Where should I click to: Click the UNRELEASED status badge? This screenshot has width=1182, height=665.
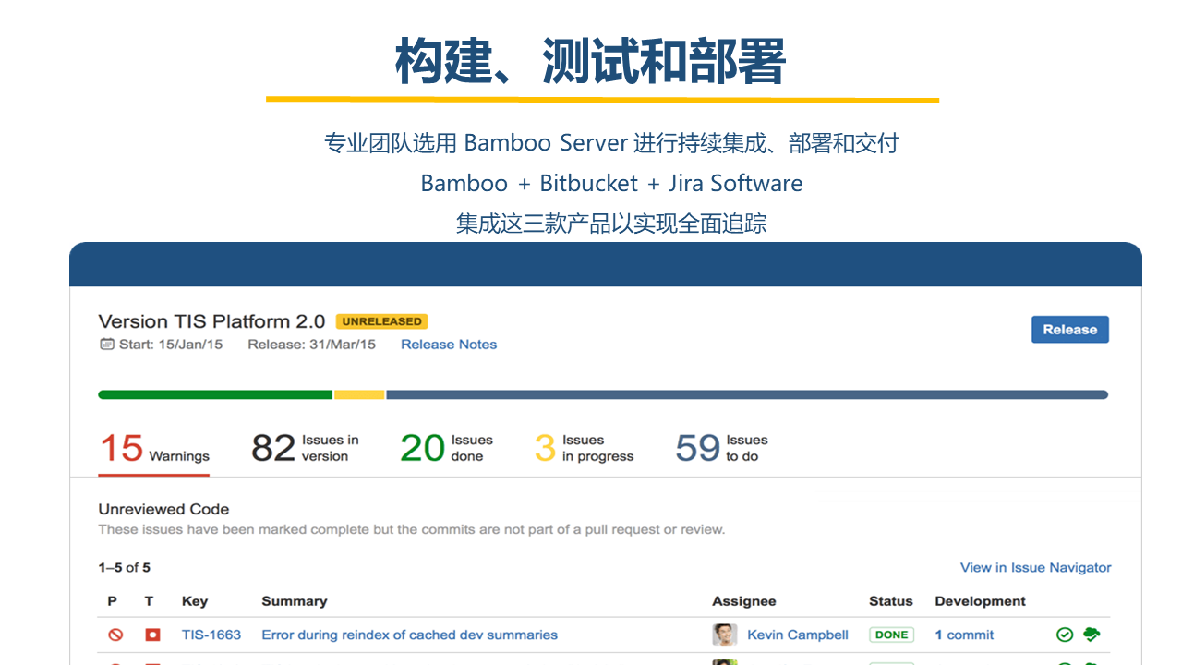point(382,321)
